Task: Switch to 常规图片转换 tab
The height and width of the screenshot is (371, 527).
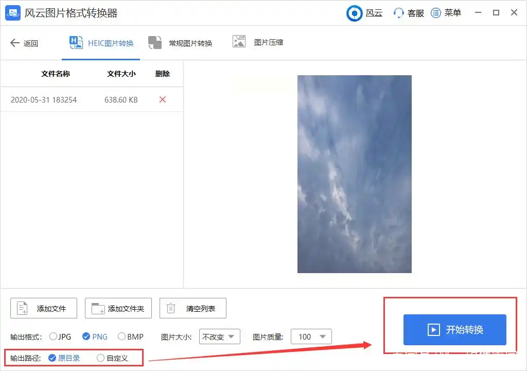Action: pyautogui.click(x=180, y=43)
